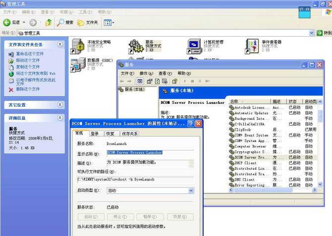Screen dimensions: 332x236
Task: Expand the 启动类型 dropdown
Action: [191, 190]
